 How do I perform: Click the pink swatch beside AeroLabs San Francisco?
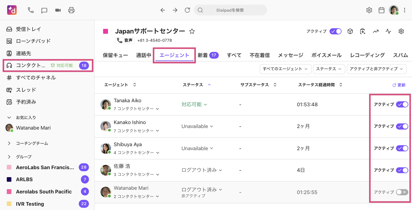(9, 167)
